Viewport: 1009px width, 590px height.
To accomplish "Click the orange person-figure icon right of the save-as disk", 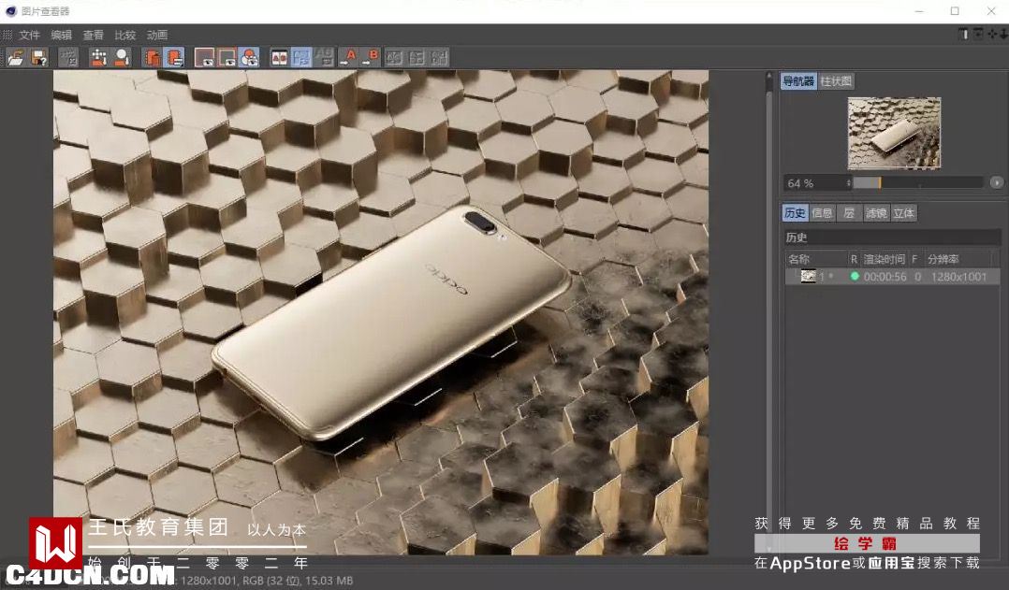I will pos(122,57).
